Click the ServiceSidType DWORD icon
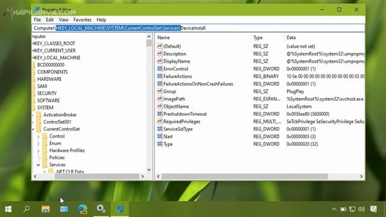 (159, 129)
